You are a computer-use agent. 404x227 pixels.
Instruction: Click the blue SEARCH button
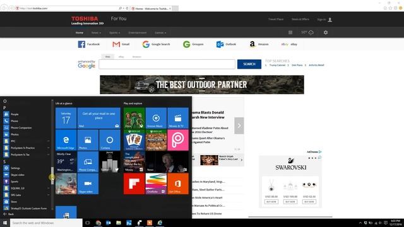(249, 64)
